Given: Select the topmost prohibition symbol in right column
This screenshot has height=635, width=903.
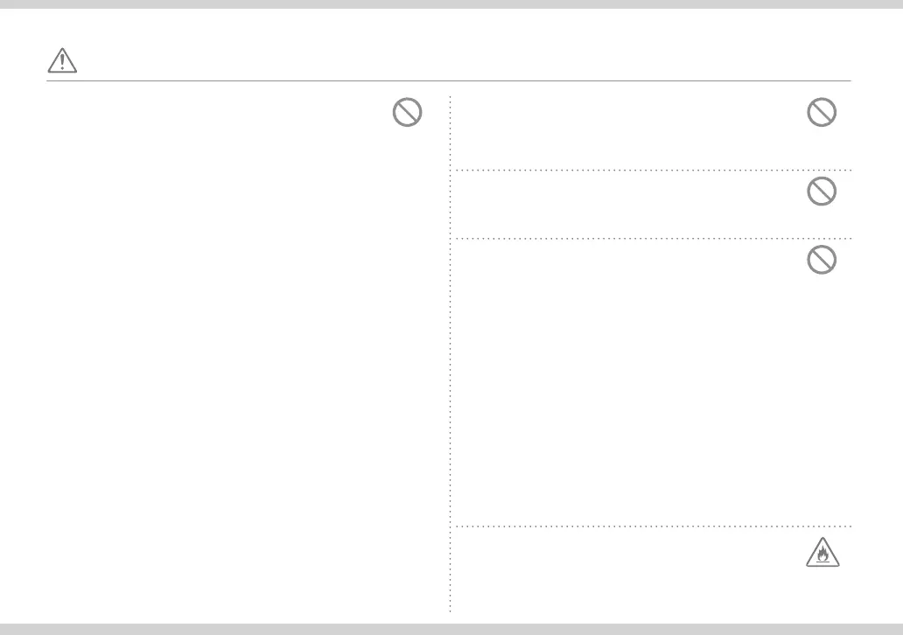Looking at the screenshot, I should pyautogui.click(x=822, y=112).
